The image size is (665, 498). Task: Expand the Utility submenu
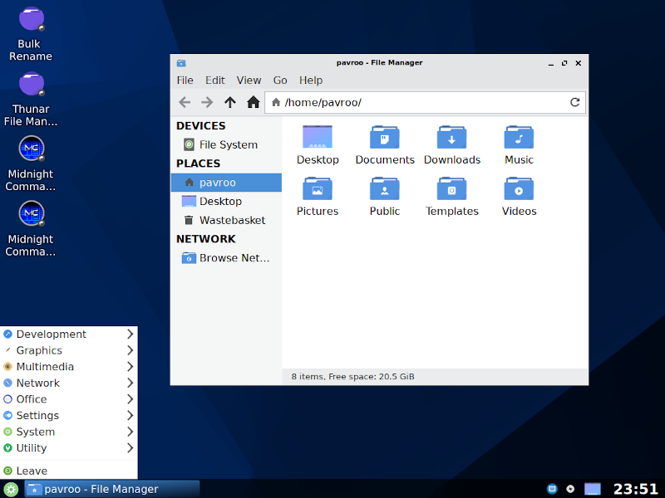(69, 448)
